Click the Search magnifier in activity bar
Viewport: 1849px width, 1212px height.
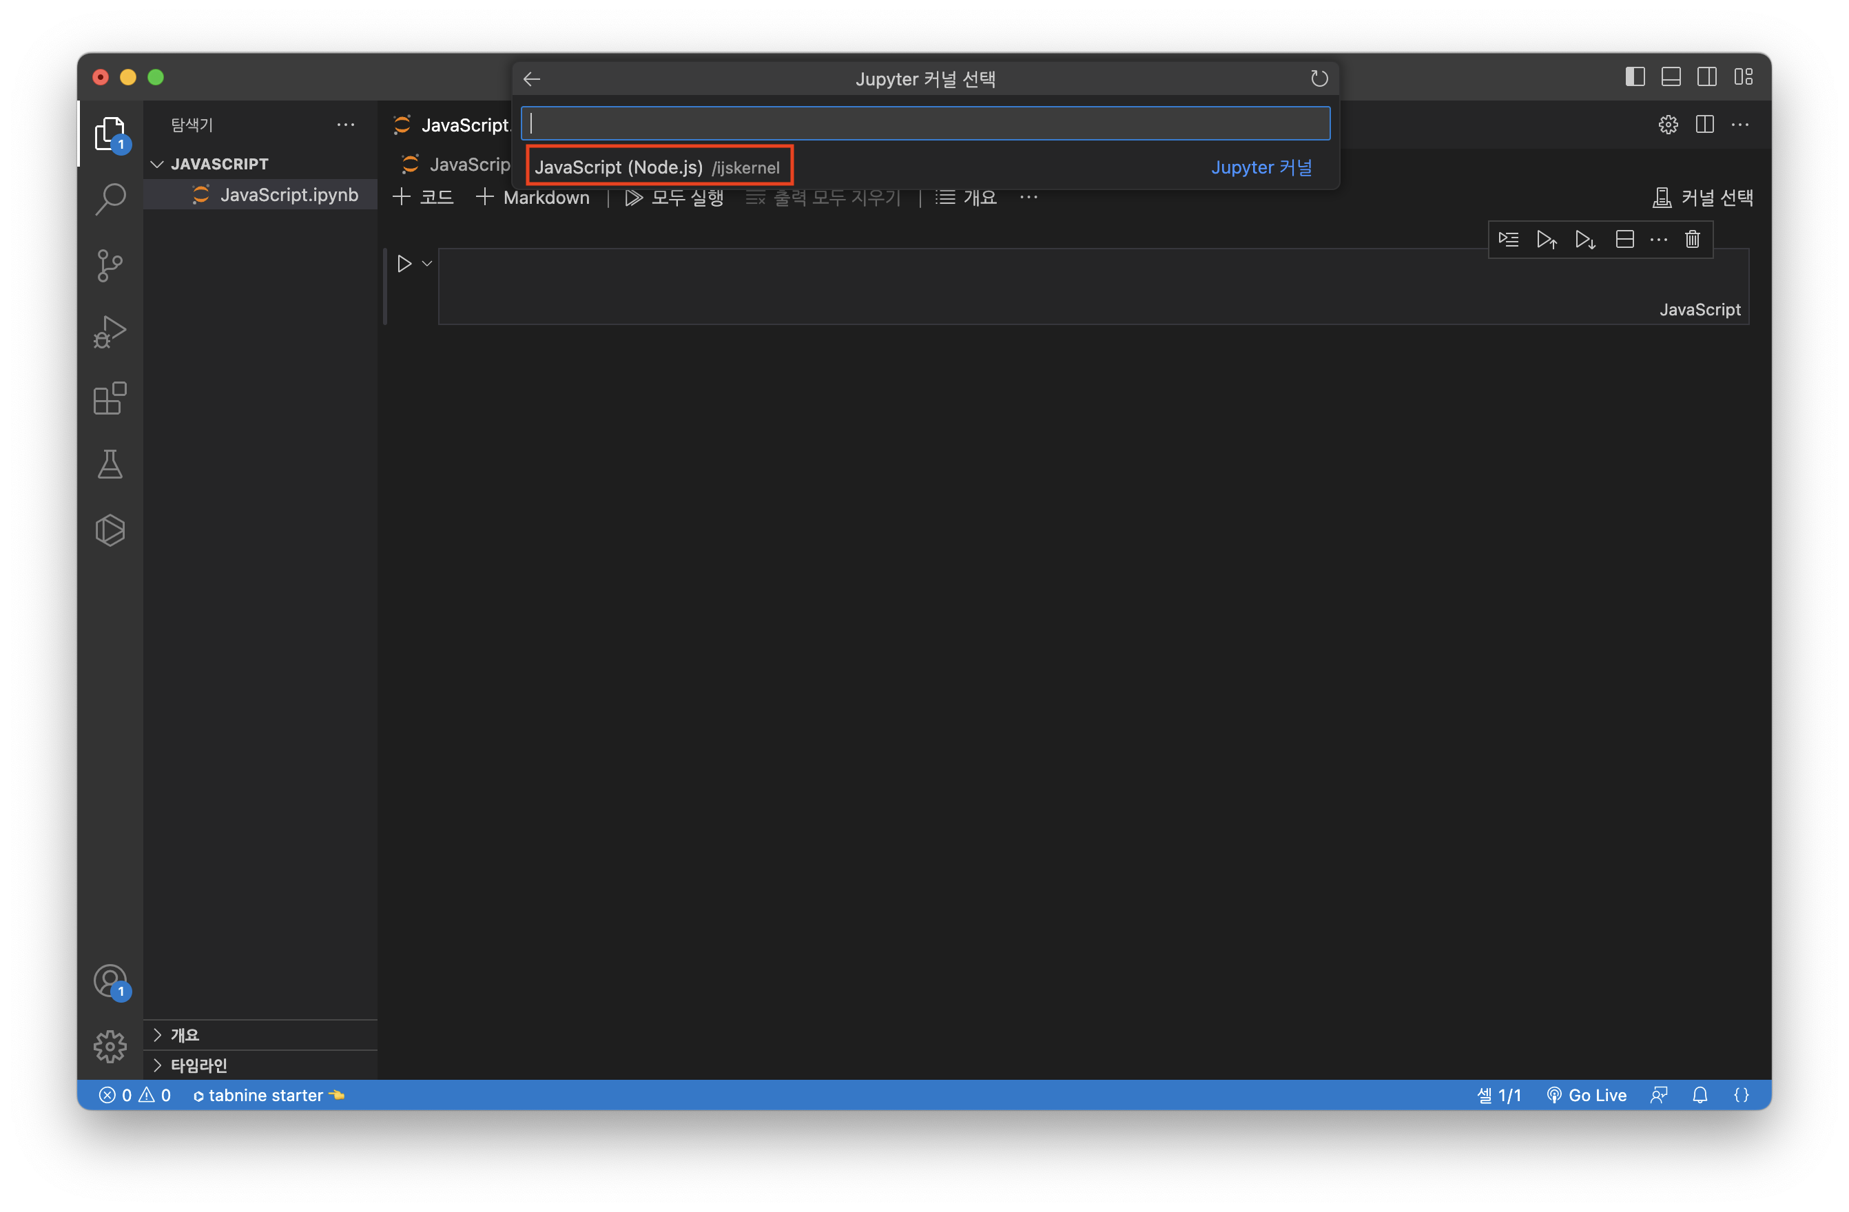click(x=110, y=199)
